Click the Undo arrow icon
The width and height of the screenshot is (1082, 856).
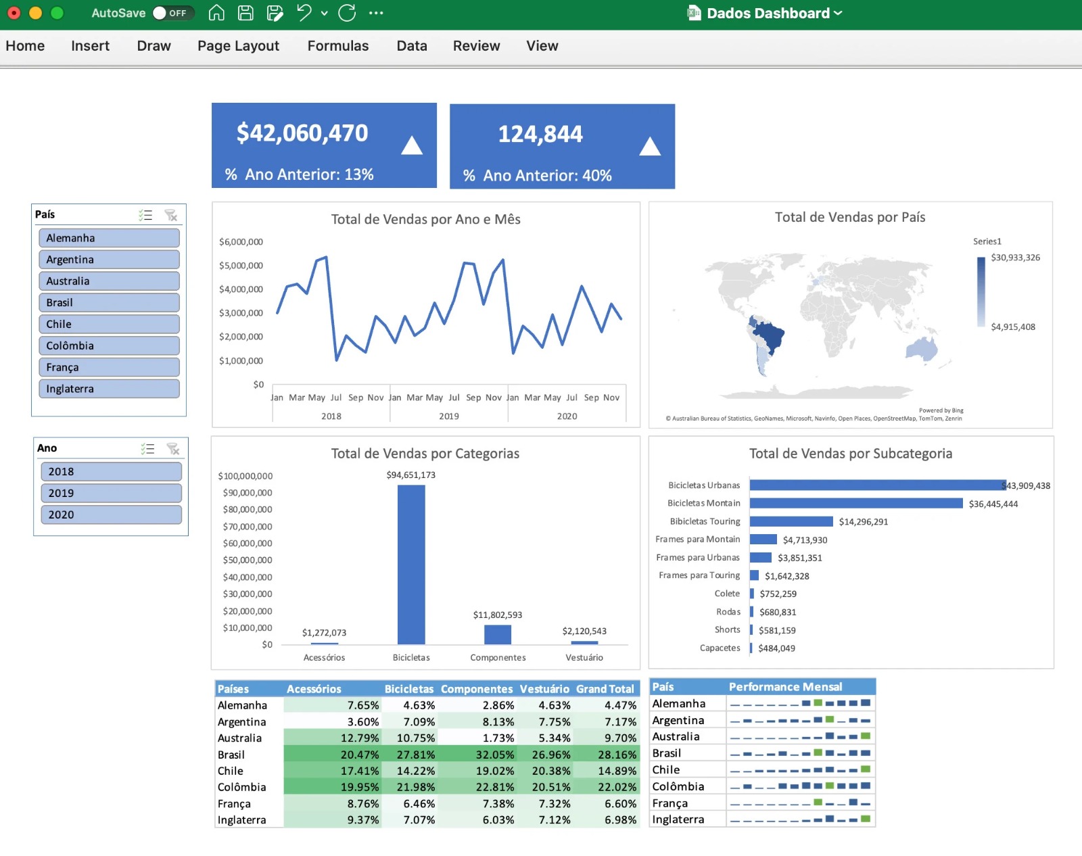(x=304, y=13)
